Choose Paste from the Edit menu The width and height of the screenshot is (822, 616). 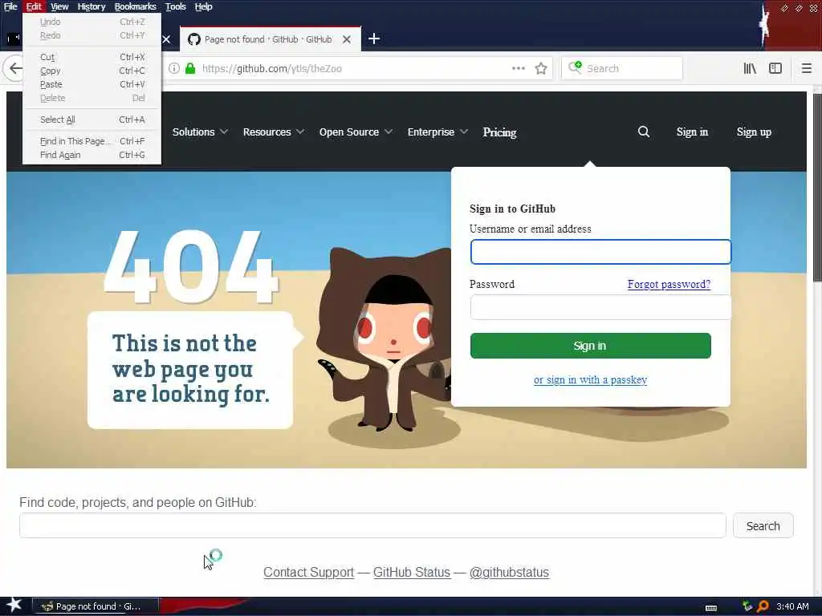[x=92, y=84]
